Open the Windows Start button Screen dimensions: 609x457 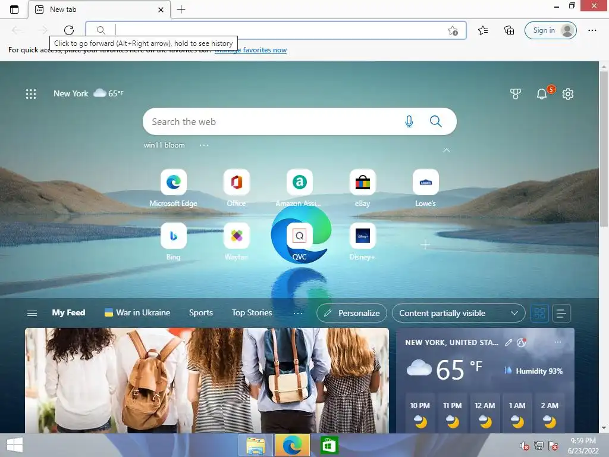15,445
